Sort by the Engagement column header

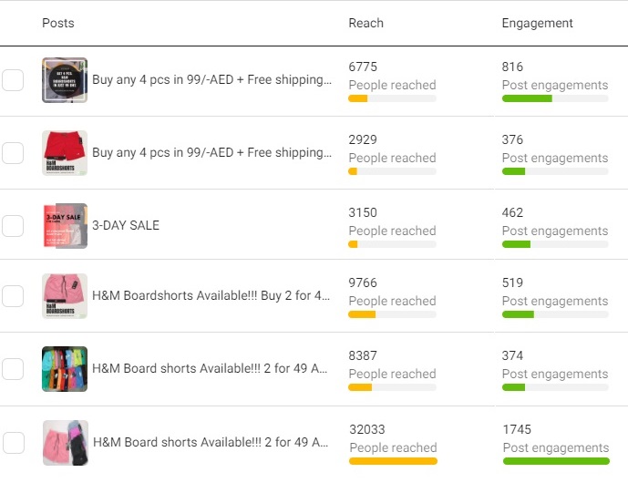click(x=537, y=23)
